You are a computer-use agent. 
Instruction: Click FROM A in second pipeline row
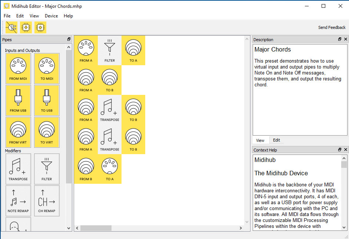point(86,80)
